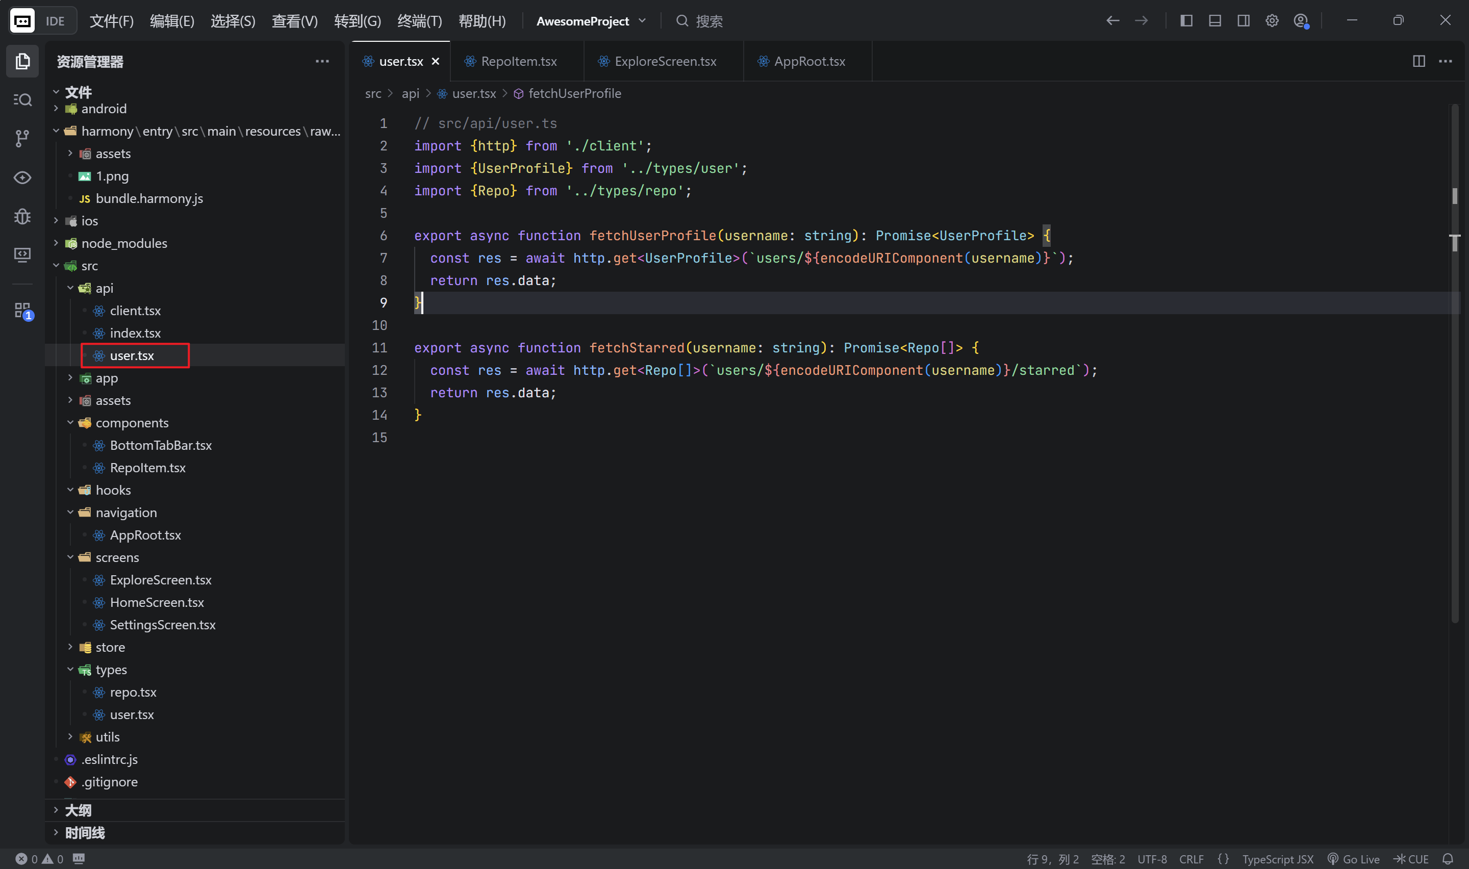Toggle the secondary sidebar layout button

tap(1243, 21)
